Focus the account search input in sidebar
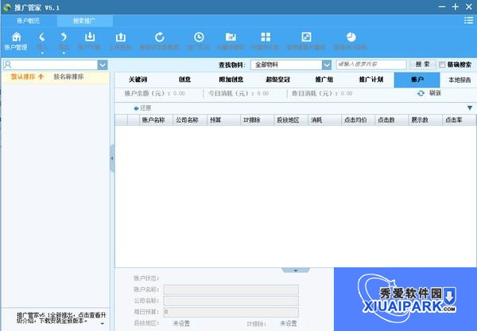The width and height of the screenshot is (477, 331). (54, 64)
